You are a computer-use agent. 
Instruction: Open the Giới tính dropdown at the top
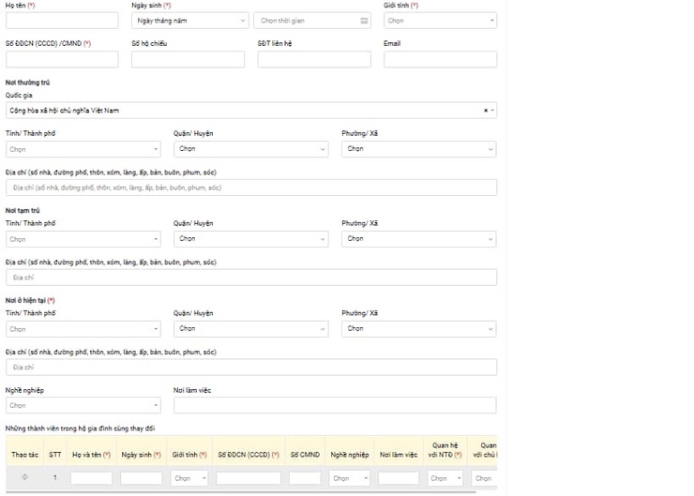[439, 21]
